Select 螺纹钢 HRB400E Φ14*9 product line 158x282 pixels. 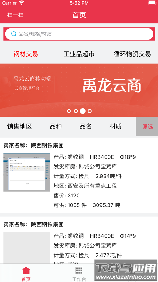click(95, 236)
